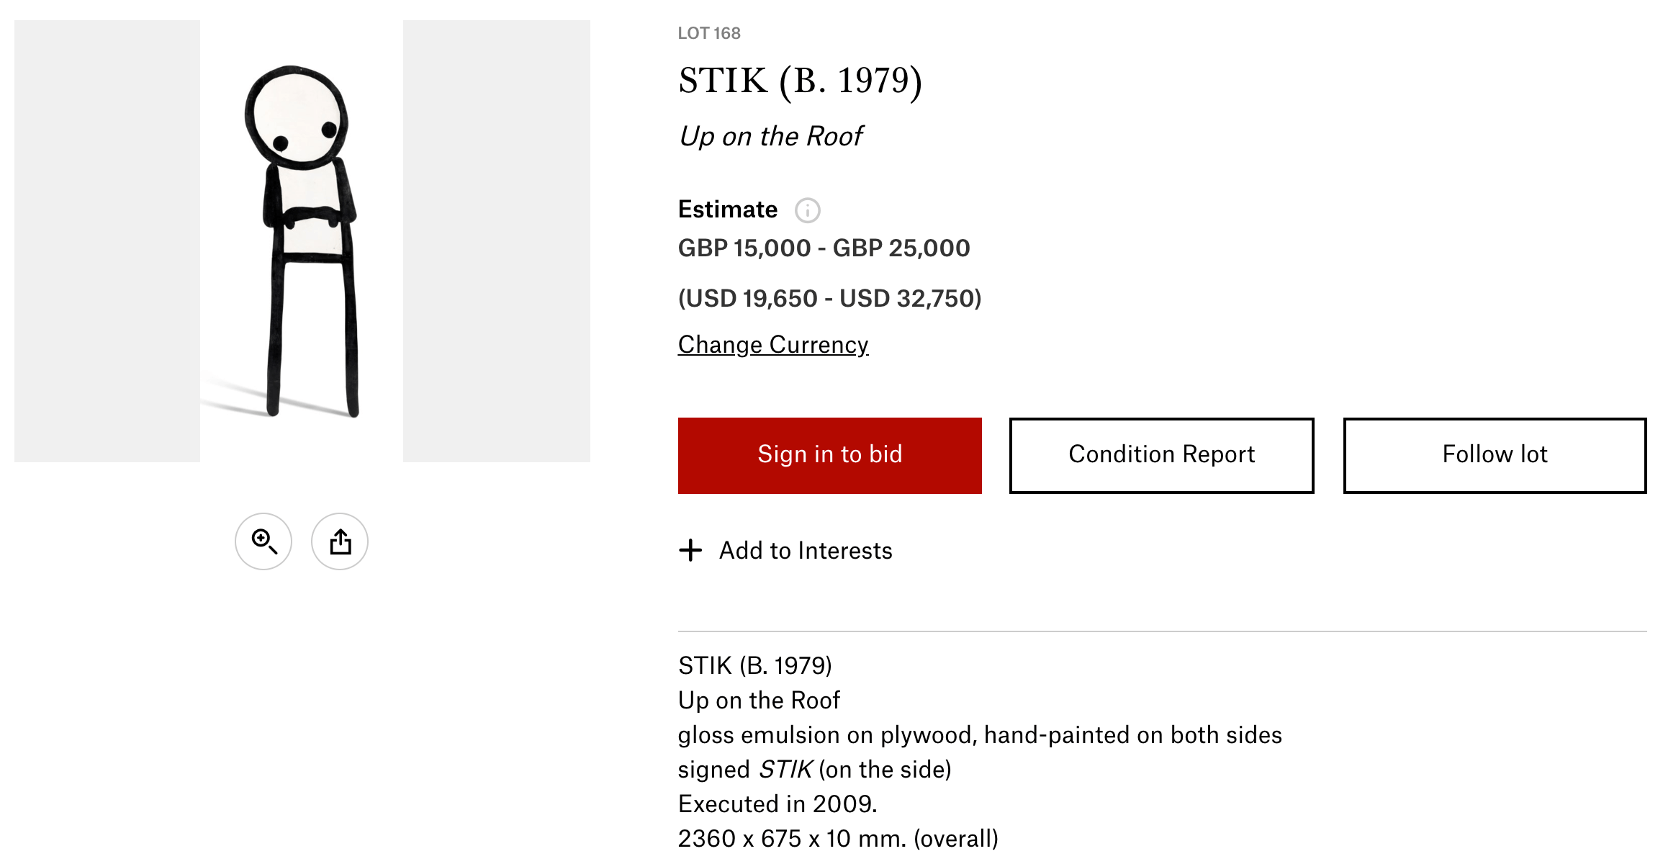Click the LOT 168 label
Screen dimensions: 1663x864
click(x=709, y=33)
